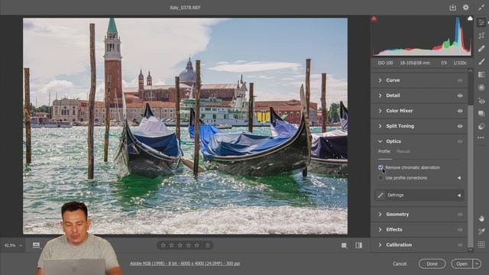Expand the Effects panel
The image size is (489, 275).
pos(380,230)
